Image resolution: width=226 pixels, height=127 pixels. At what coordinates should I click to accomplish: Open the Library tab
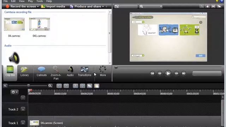click(24, 71)
